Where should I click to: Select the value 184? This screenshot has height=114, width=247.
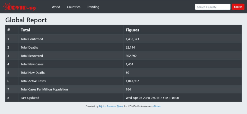(x=128, y=89)
